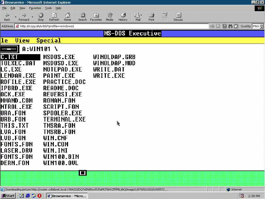
Task: Open the Quality PNG dropdown
Action: (x=262, y=26)
